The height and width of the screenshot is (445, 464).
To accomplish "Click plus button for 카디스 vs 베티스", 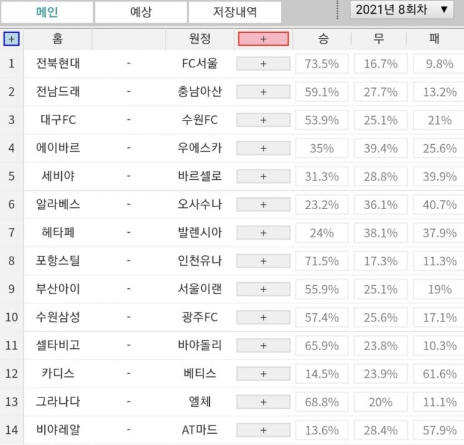I will [264, 374].
